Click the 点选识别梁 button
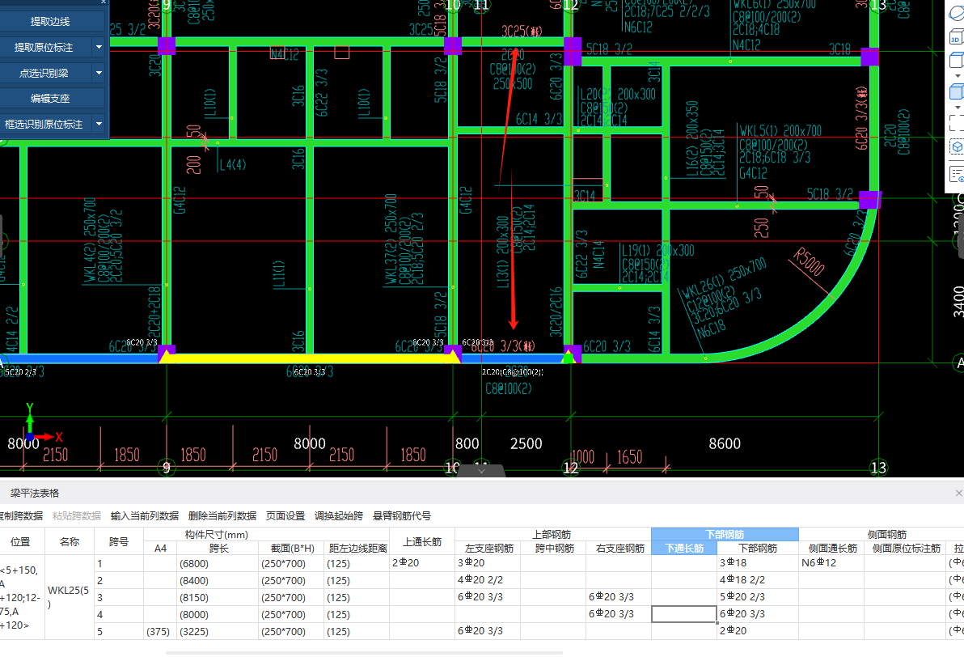The height and width of the screenshot is (657, 964). click(44, 73)
